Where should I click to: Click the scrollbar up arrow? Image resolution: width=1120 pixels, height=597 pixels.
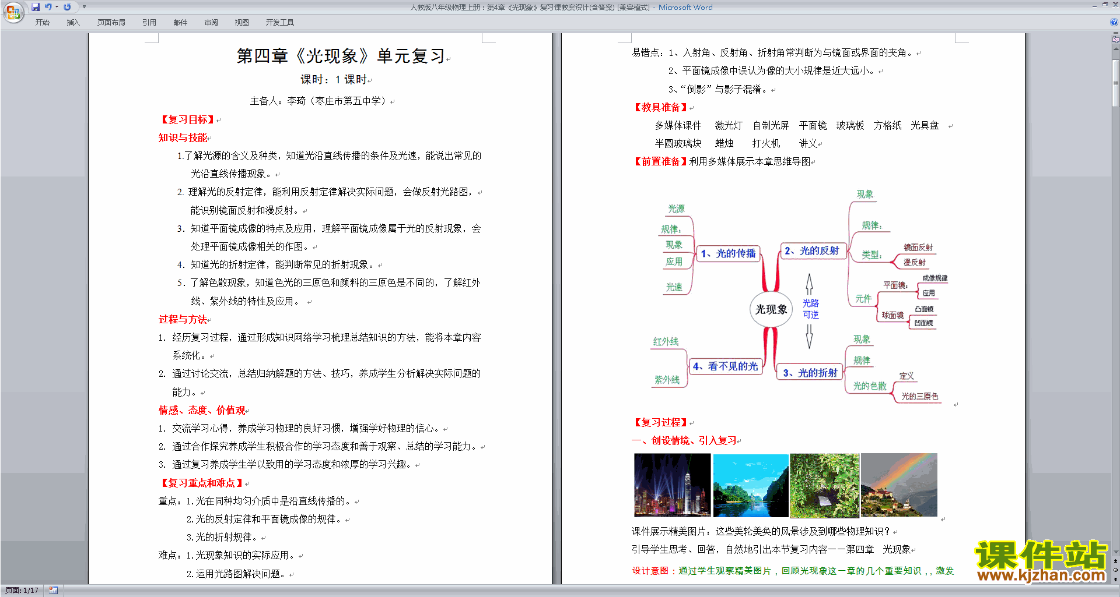pos(1116,50)
